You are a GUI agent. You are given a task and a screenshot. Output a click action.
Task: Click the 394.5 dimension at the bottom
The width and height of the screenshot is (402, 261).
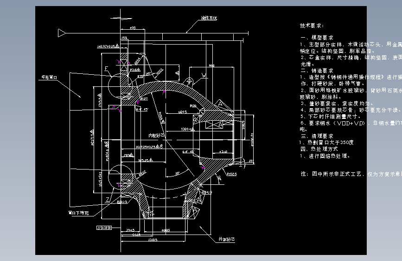[130, 230]
